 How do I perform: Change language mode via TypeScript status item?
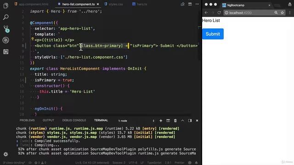(154, 163)
